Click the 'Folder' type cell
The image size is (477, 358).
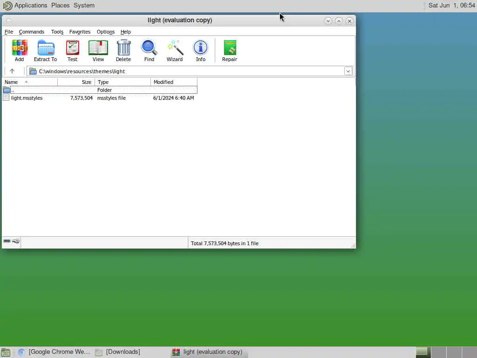click(x=104, y=90)
